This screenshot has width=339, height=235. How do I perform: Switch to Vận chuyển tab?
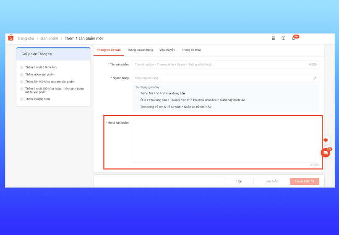pos(167,50)
